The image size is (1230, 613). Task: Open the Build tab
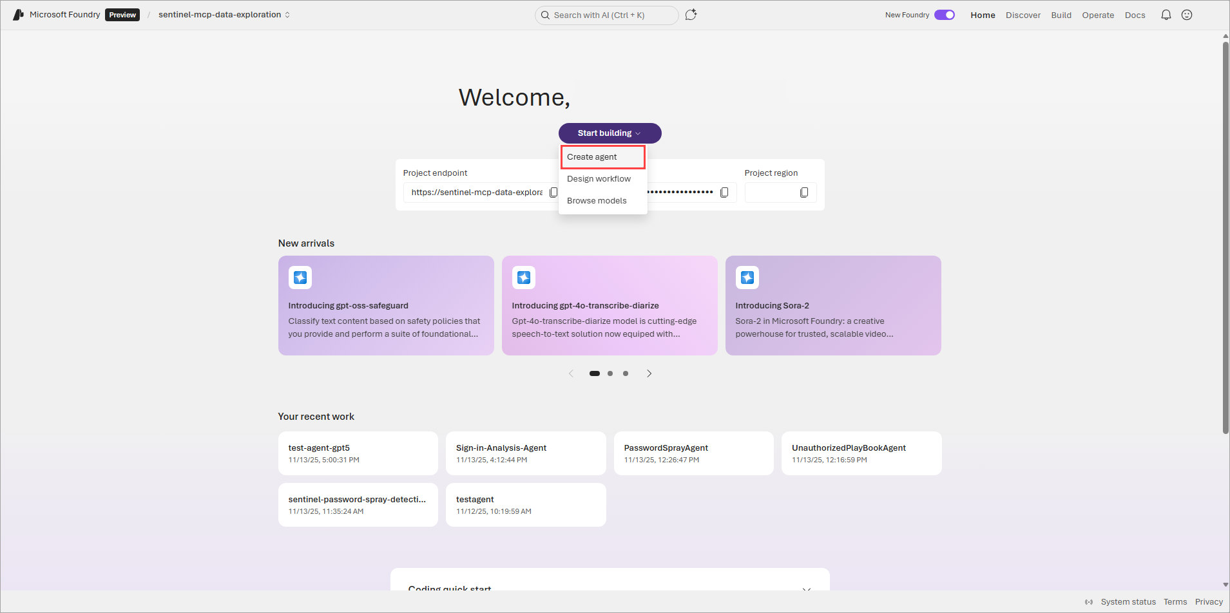tap(1061, 15)
